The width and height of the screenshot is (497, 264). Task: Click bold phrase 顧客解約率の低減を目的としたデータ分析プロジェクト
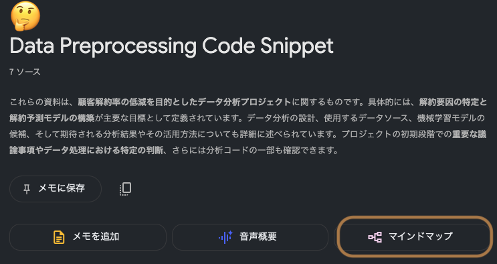click(185, 103)
